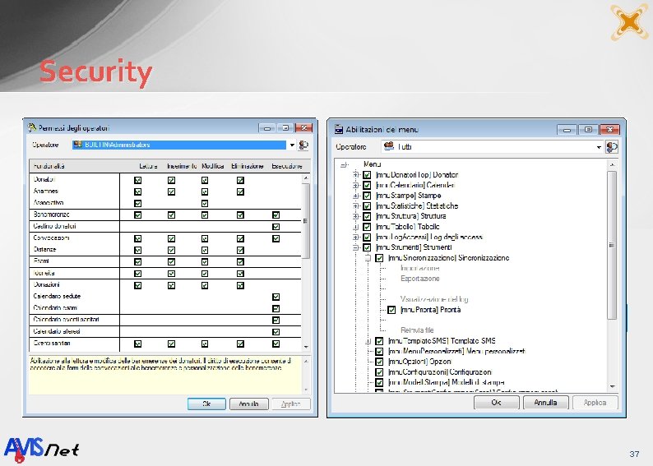Click the Lettura column header

pos(148,166)
